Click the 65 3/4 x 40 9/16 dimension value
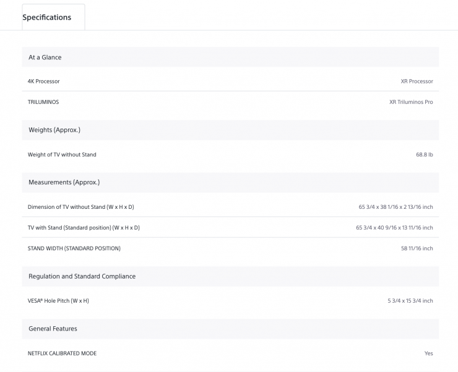Viewport: 458px width, 372px height. 394,228
